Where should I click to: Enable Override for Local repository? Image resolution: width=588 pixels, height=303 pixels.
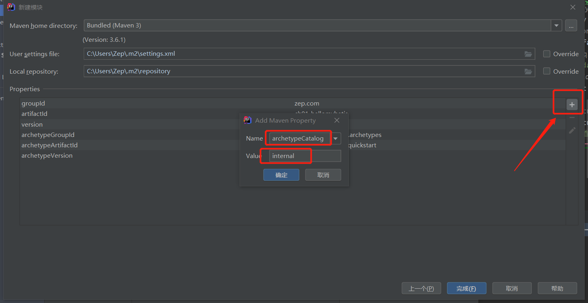(547, 71)
